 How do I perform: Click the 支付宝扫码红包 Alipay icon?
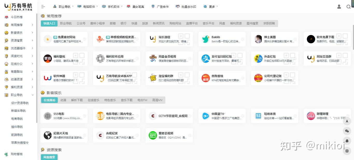206,59
